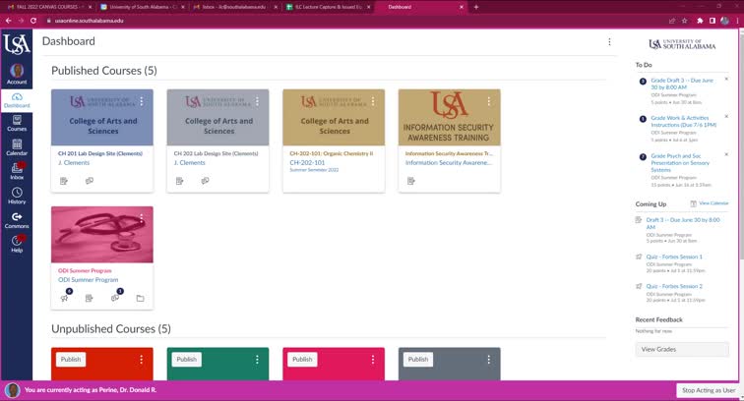This screenshot has height=401, width=744.
Task: Open the View Calendar link
Action: (x=713, y=202)
